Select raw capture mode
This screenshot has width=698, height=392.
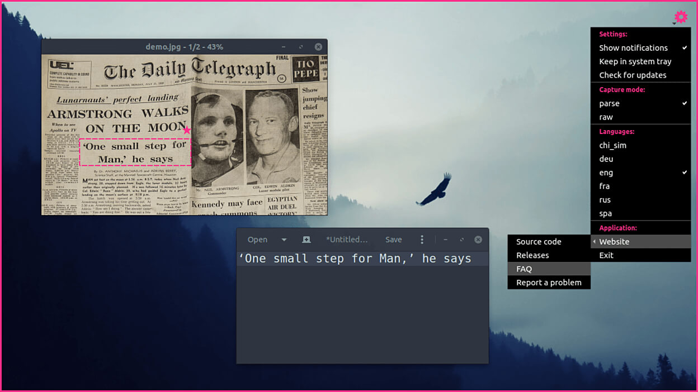(641, 117)
